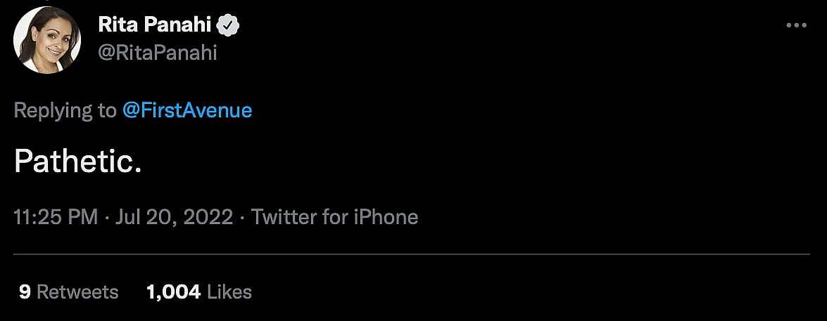Viewport: 827px width, 321px height.
Task: View the list via "Retweets" label
Action: 77,291
